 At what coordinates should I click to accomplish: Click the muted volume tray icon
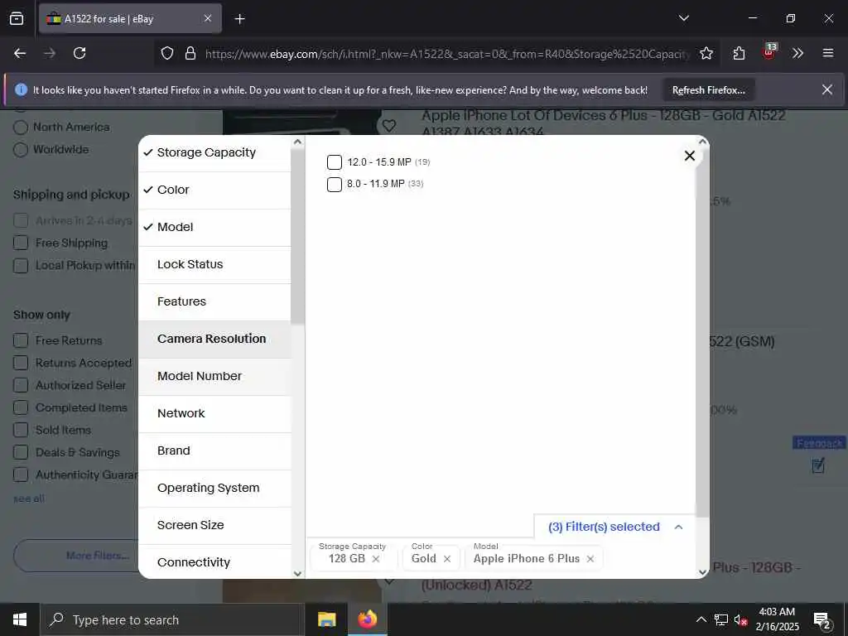coord(741,620)
